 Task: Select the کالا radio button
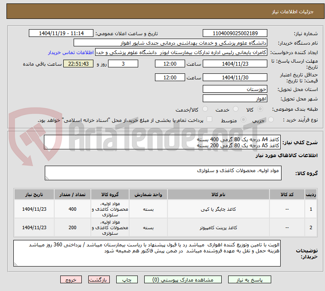click(x=260, y=109)
